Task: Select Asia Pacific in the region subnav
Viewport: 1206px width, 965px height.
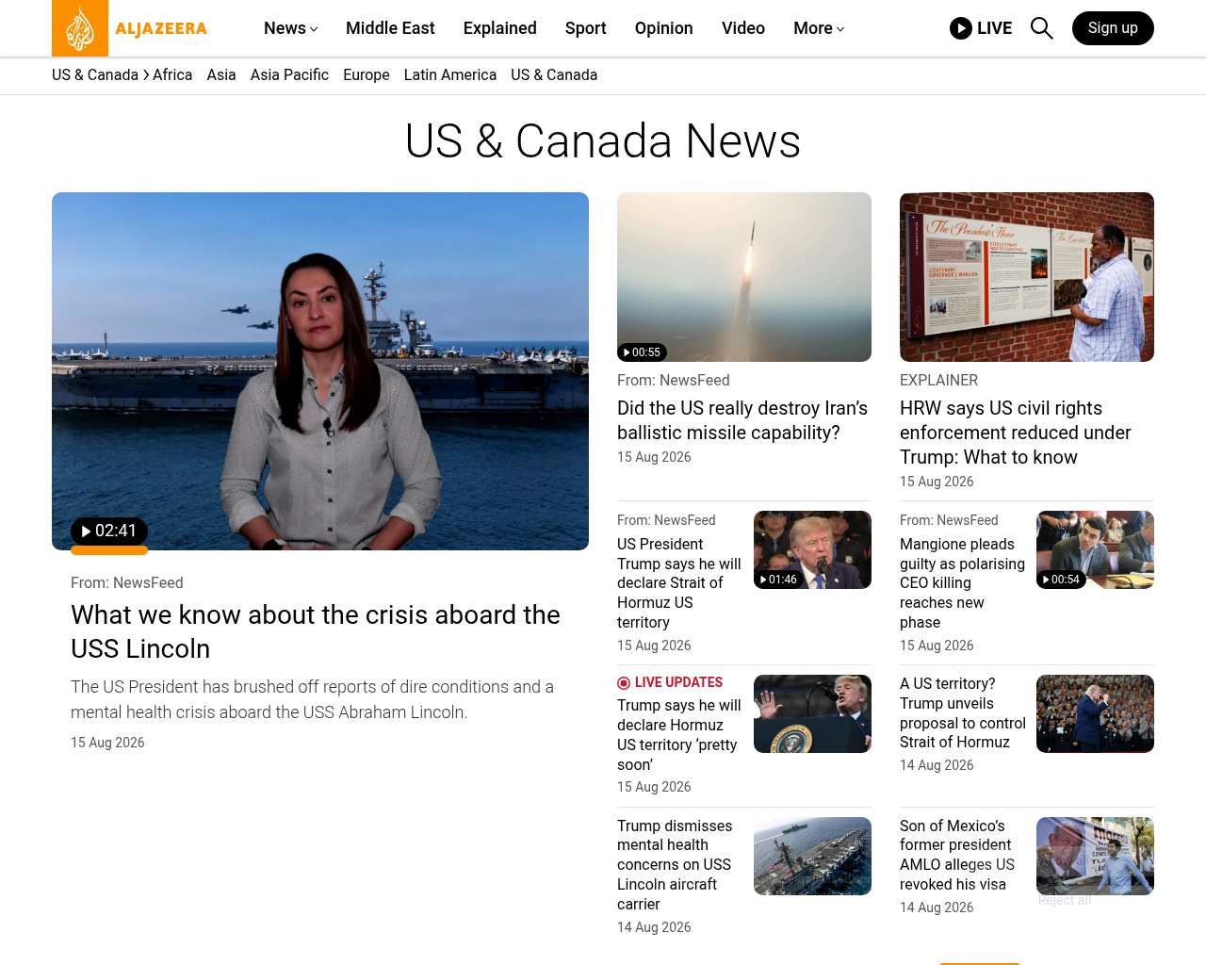Action: [289, 75]
